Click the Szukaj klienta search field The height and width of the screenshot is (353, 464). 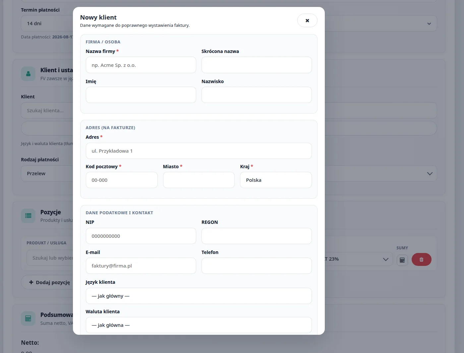47,111
